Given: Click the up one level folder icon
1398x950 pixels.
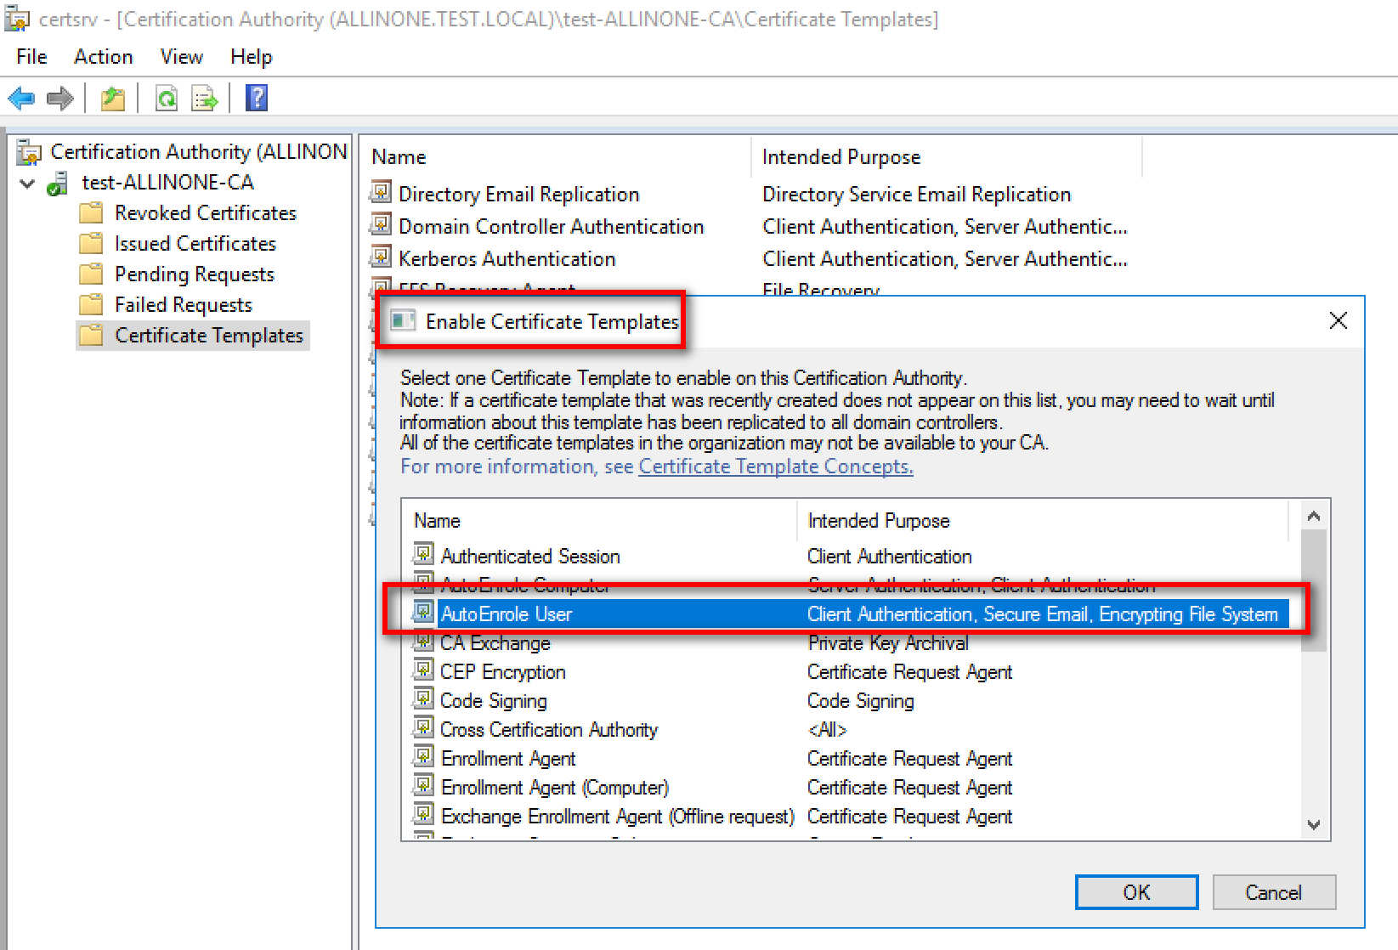Looking at the screenshot, I should [x=113, y=99].
